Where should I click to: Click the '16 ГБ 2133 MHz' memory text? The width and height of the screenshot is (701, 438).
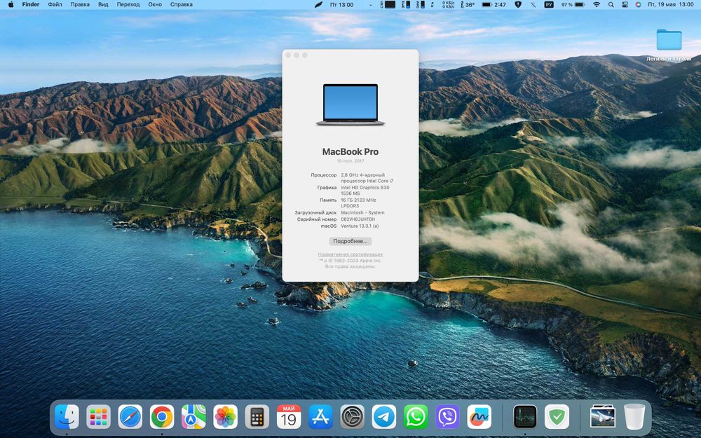(358, 200)
